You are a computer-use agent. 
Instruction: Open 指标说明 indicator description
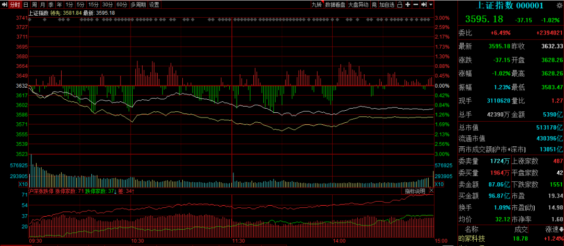(x=415, y=191)
